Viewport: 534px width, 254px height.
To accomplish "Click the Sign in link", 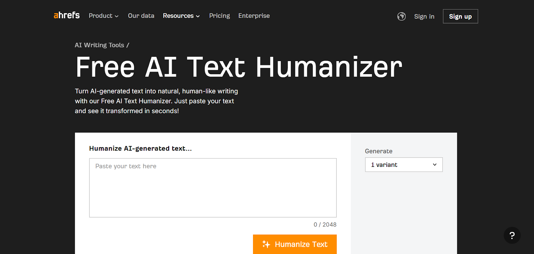I will click(x=424, y=16).
